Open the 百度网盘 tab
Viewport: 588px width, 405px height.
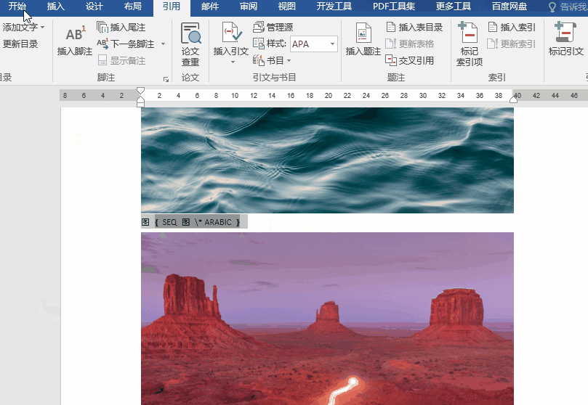[x=510, y=7]
